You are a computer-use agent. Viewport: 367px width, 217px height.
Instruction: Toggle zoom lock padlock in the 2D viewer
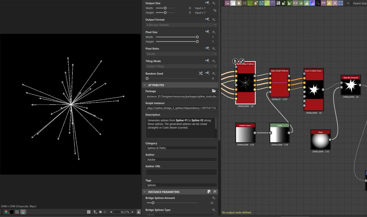[x=139, y=212]
